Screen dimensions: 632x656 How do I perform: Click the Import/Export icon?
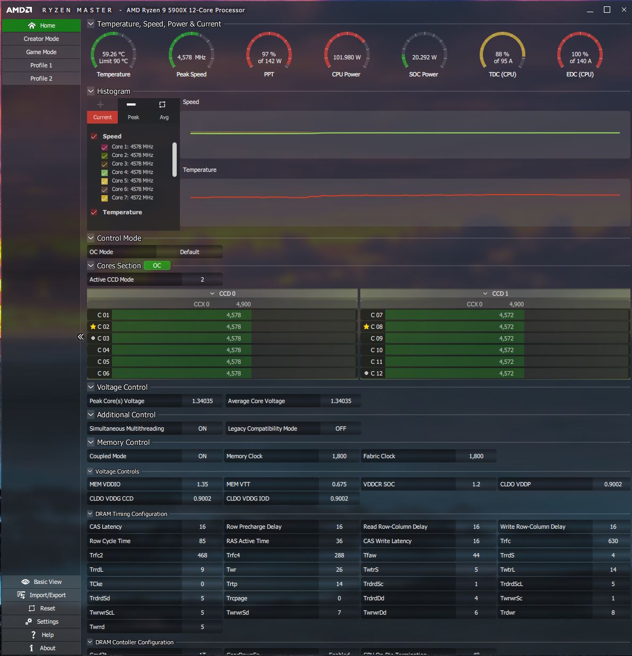tap(21, 595)
